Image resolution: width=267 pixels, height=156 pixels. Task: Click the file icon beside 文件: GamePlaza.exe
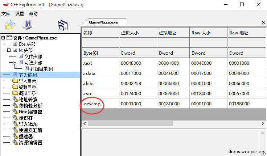point(9,38)
